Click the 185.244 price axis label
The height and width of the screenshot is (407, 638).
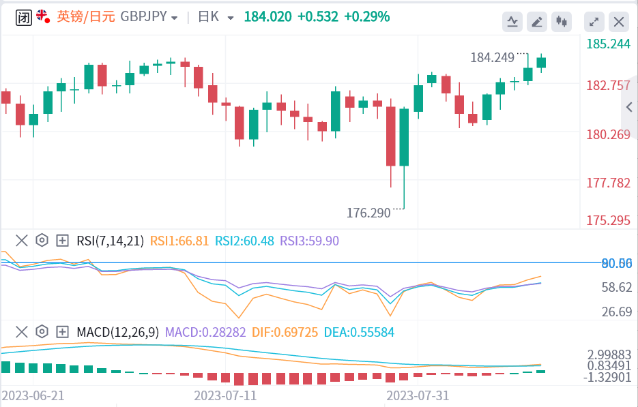click(608, 44)
